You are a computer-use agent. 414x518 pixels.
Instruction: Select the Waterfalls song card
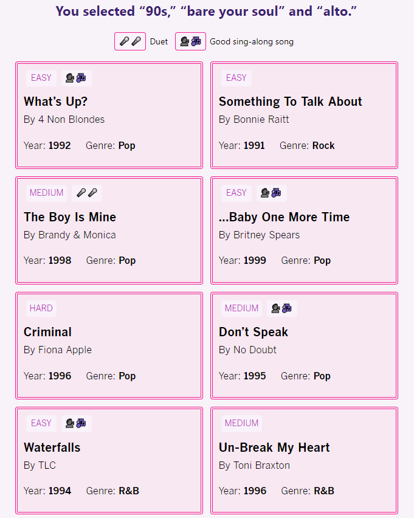coord(109,460)
